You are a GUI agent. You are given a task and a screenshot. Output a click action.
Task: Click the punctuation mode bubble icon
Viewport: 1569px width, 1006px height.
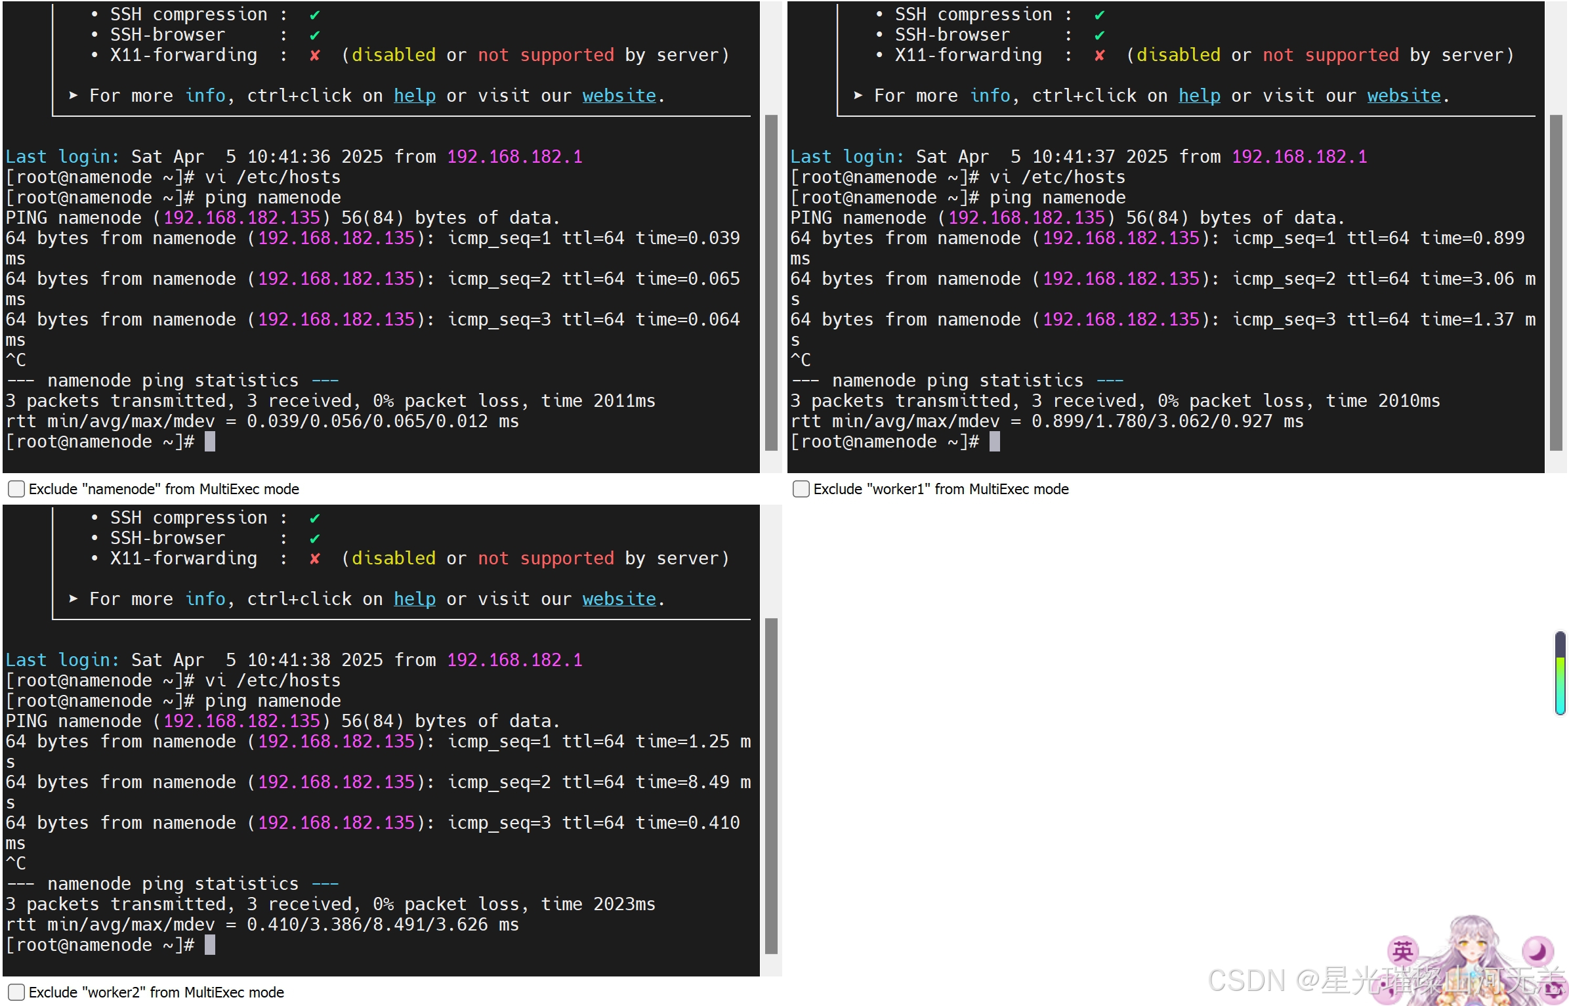1387,989
